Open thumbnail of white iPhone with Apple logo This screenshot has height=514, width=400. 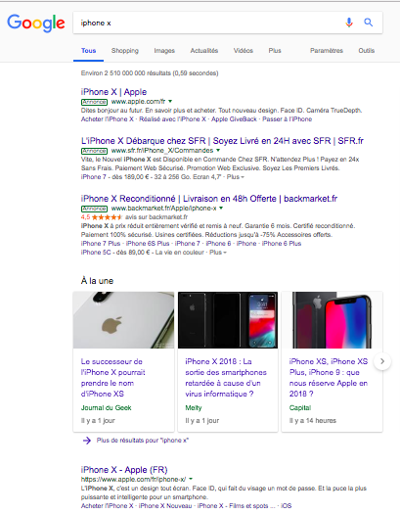[x=124, y=320]
